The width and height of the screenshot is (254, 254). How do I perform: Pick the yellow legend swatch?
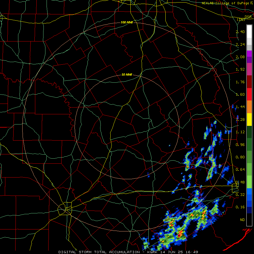[249, 119]
